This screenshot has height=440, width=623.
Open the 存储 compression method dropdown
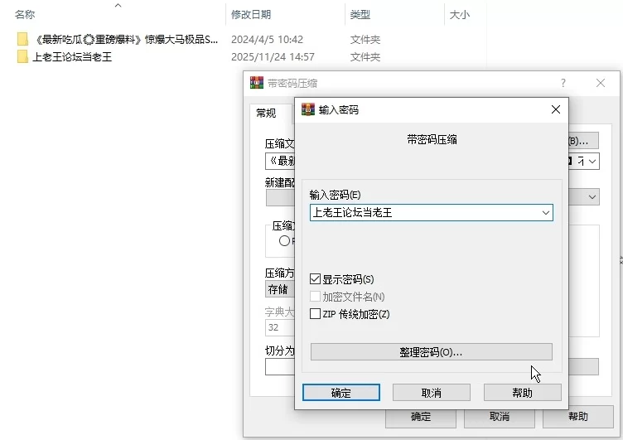click(x=280, y=289)
